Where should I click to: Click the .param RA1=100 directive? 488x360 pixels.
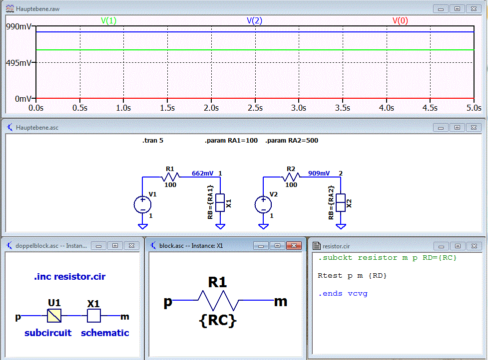(231, 141)
